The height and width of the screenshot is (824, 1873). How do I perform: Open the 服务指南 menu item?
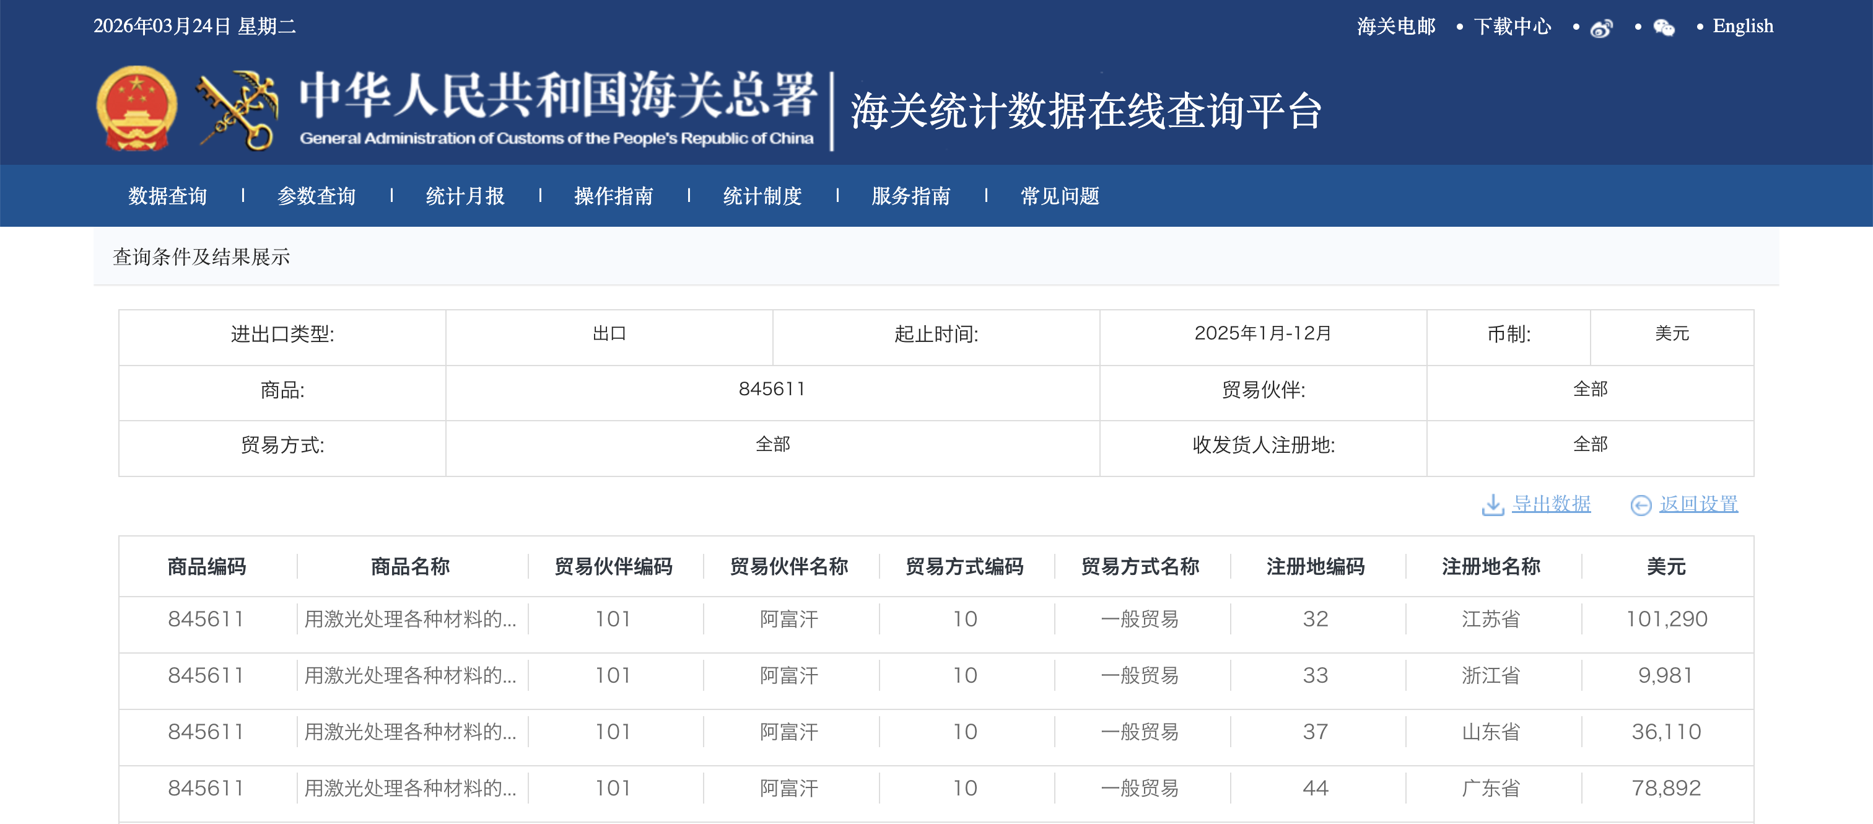click(x=911, y=196)
